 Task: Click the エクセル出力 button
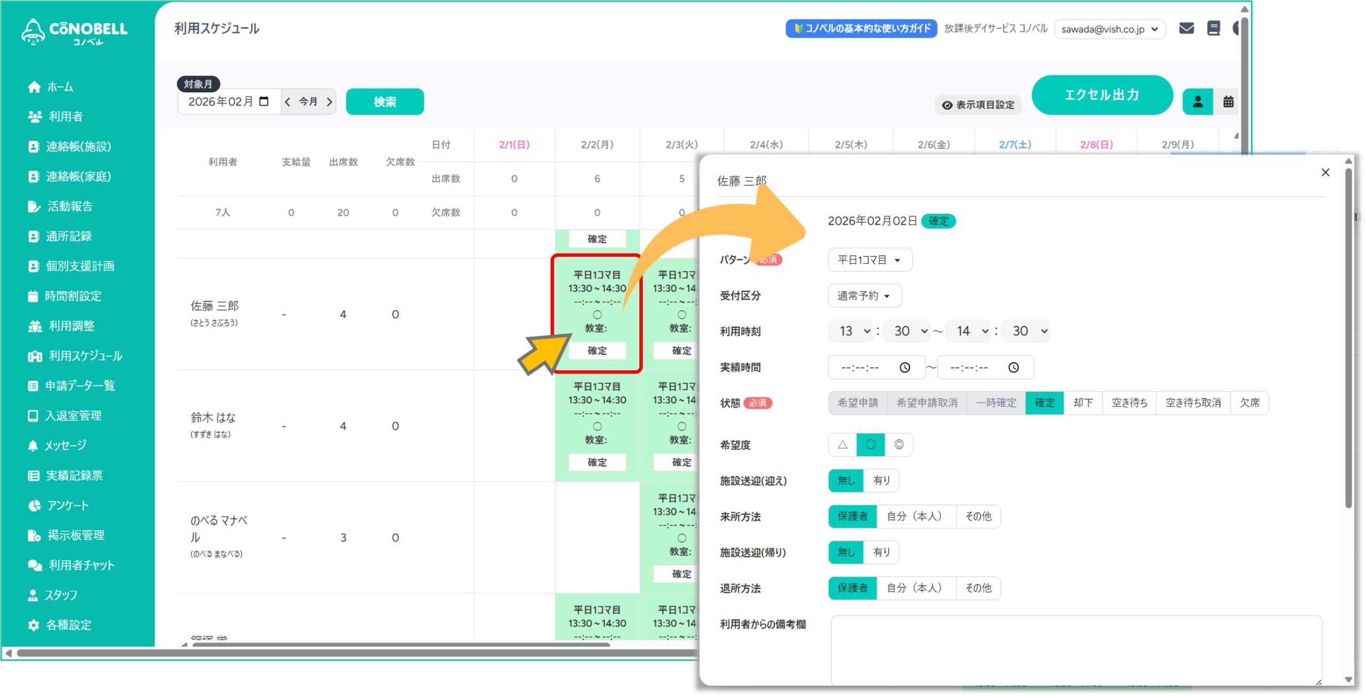(1102, 95)
